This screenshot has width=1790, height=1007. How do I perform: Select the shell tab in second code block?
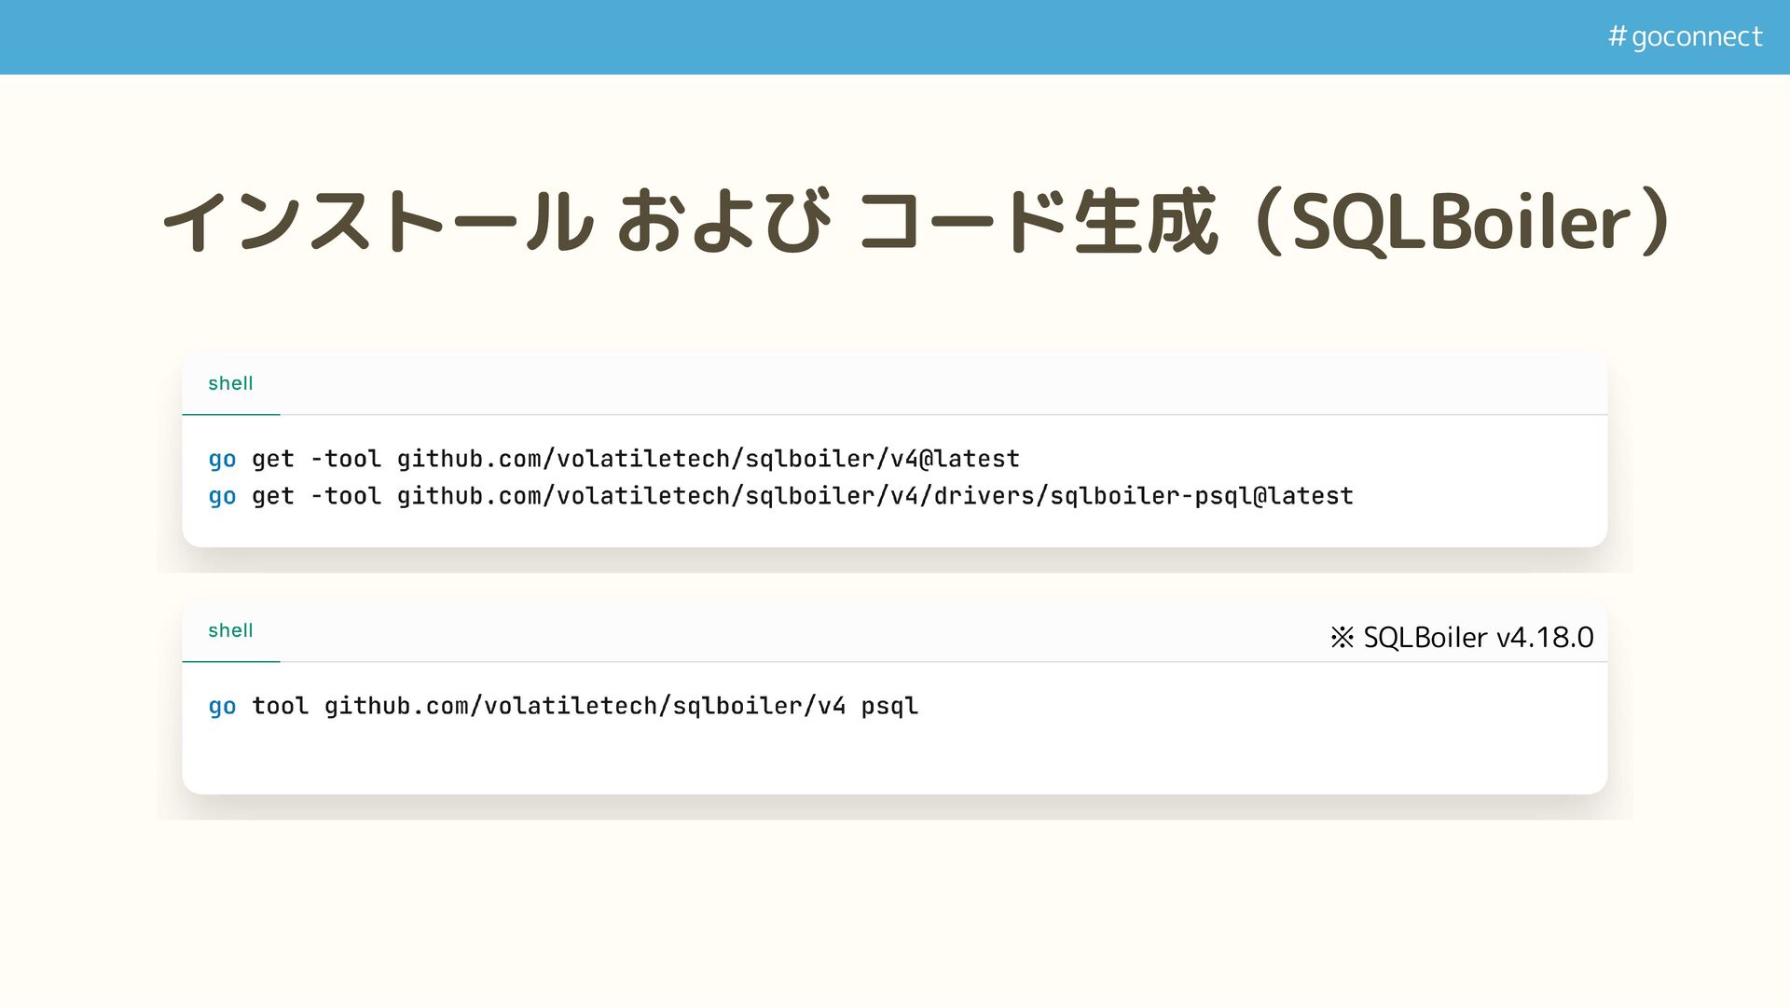pos(230,630)
